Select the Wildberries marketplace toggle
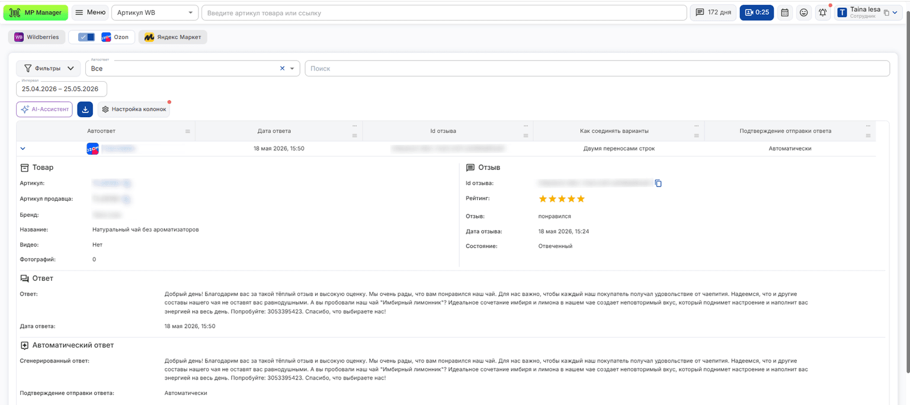The image size is (910, 405). coord(37,37)
